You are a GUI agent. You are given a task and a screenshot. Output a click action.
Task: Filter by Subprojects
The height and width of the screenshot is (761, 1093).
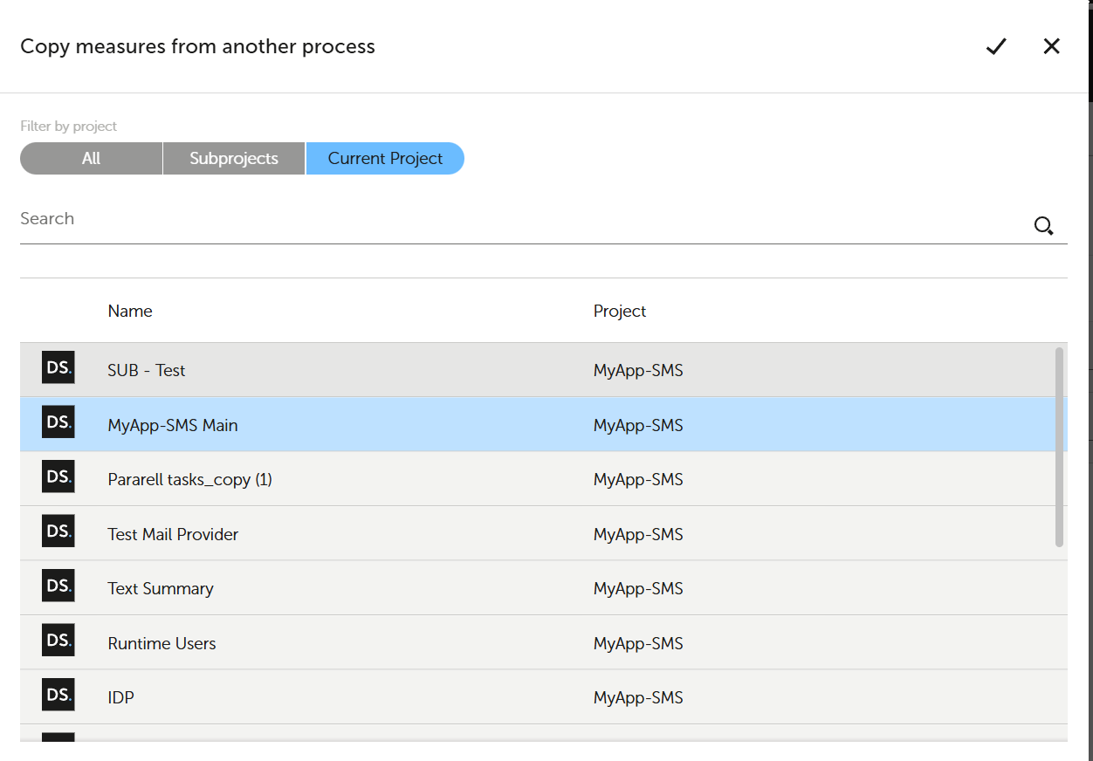click(234, 158)
